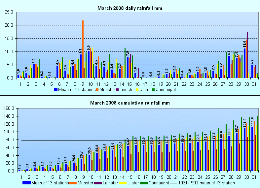
Task: Click the 'March 2008 daily rainfall mm' title
Action: 130,8
